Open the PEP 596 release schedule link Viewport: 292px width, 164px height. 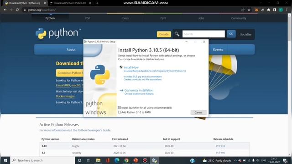click(220, 153)
